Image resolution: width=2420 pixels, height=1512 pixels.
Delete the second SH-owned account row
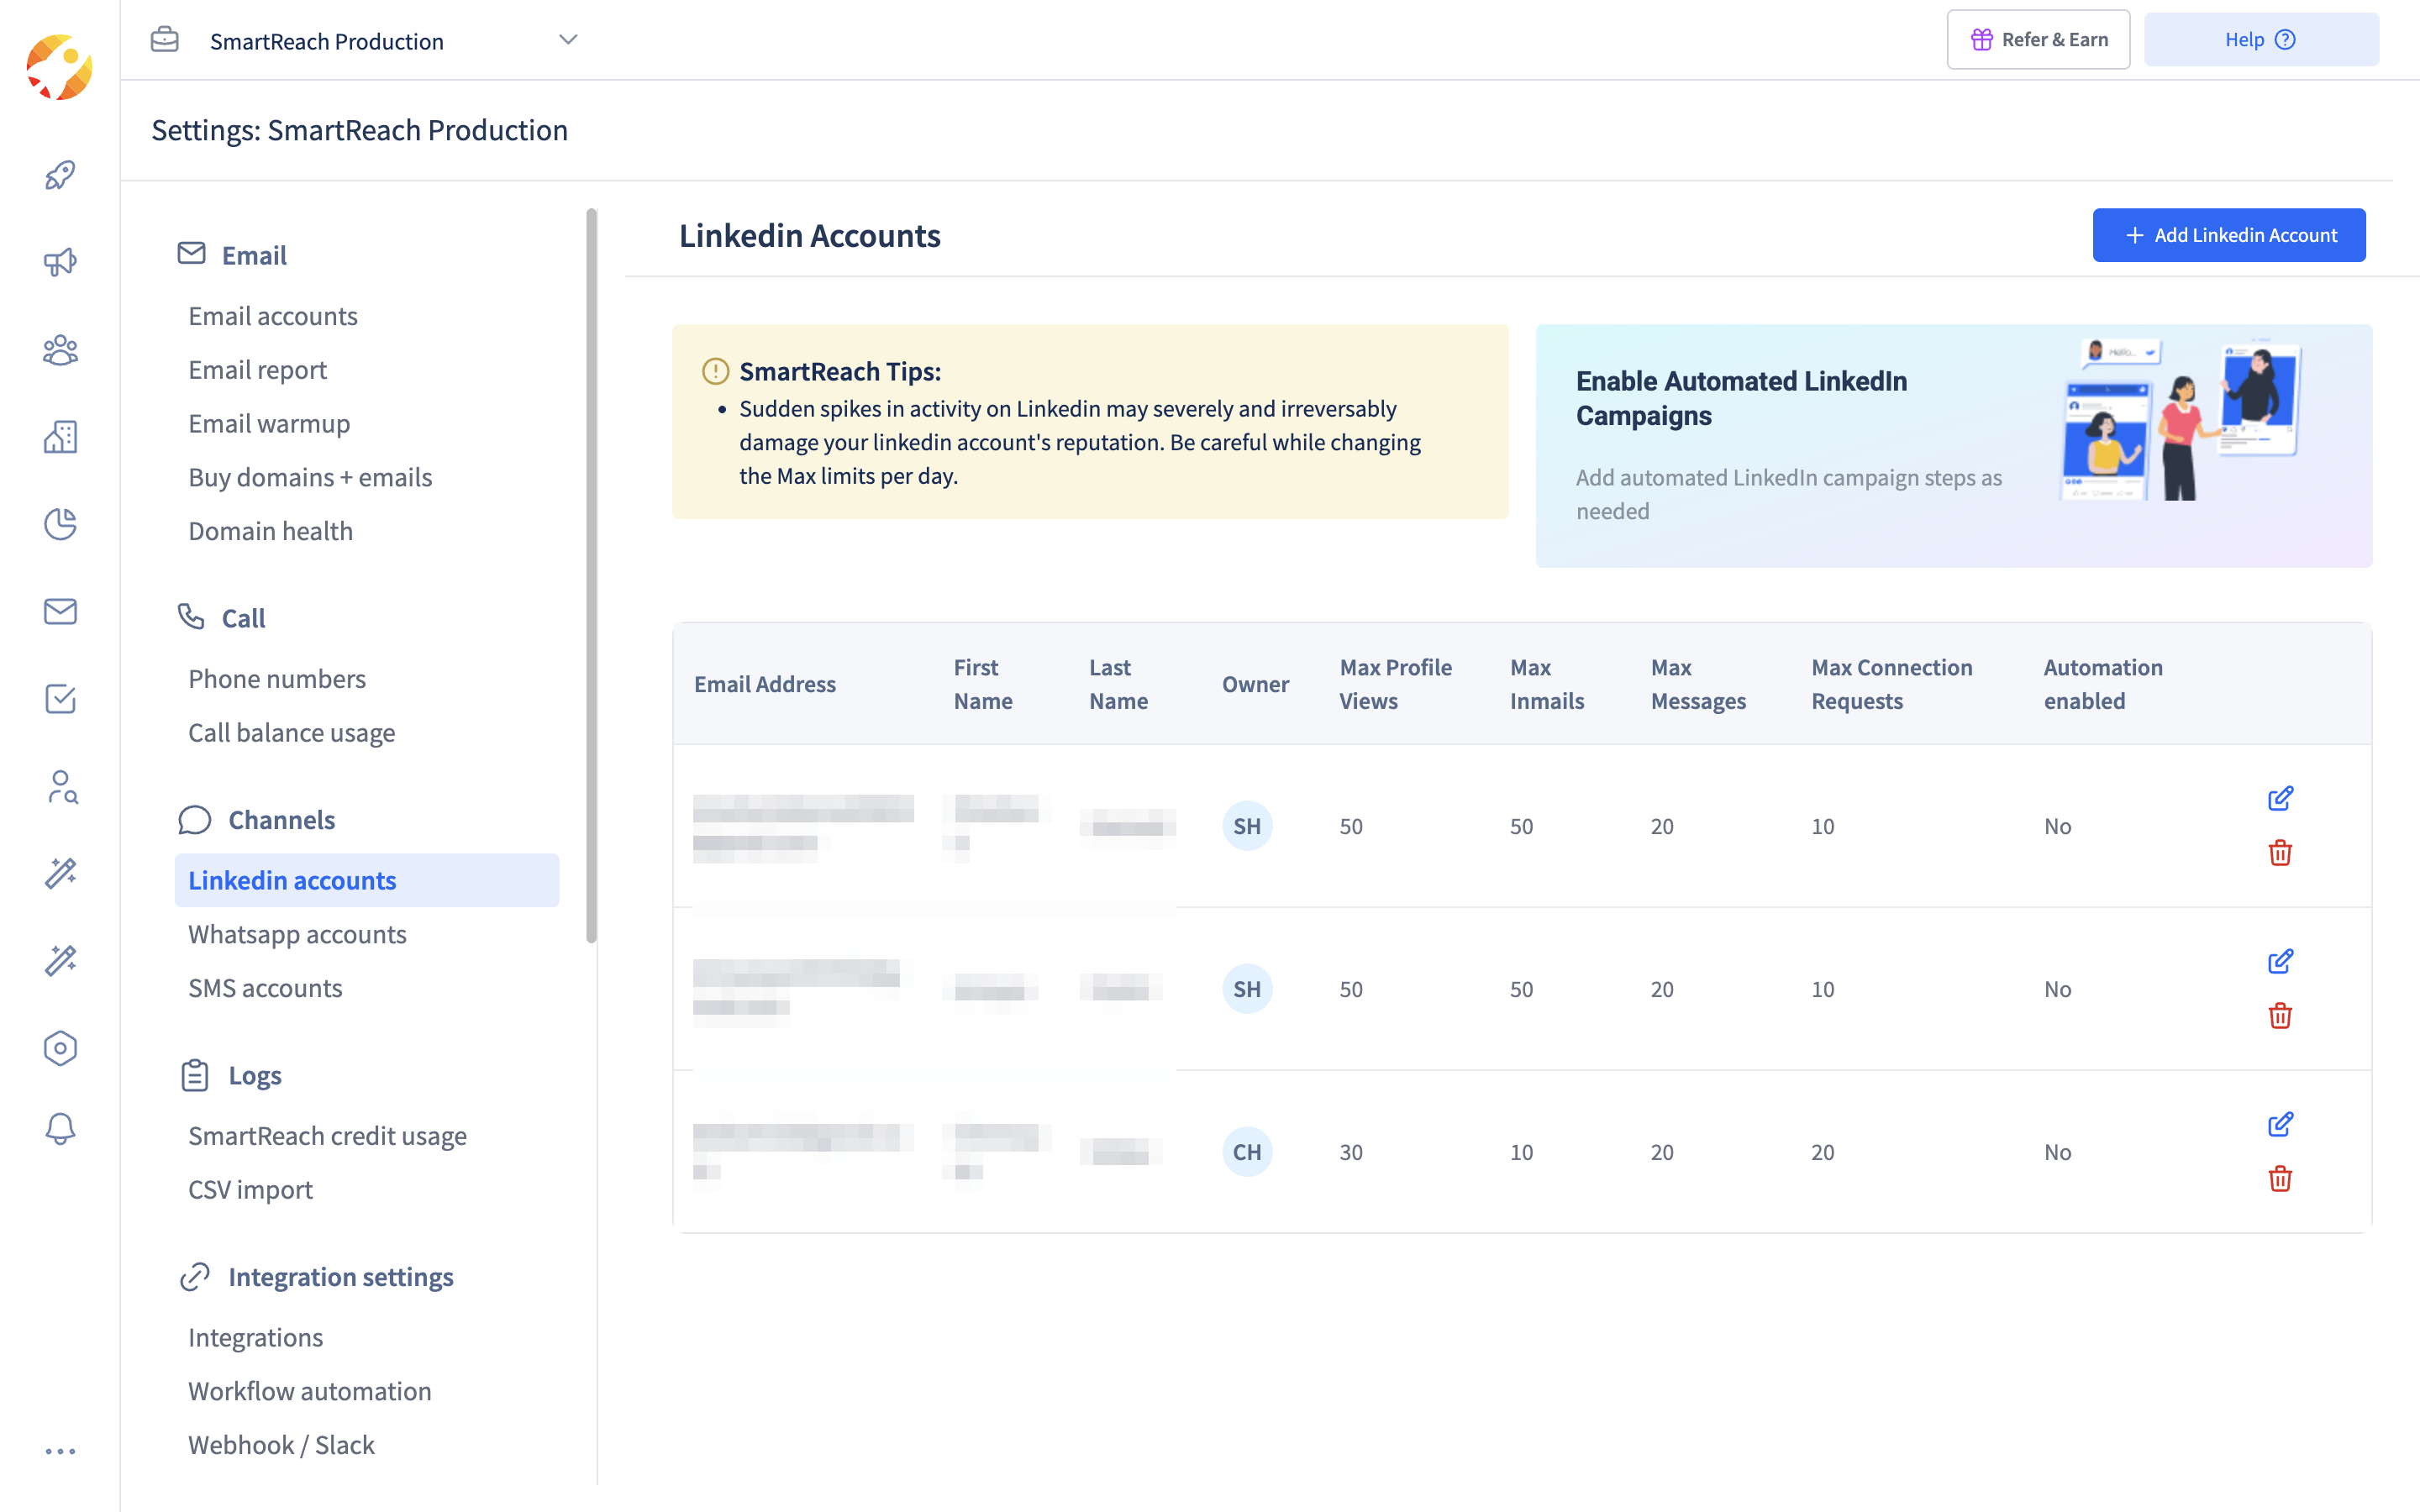coord(2280,1016)
